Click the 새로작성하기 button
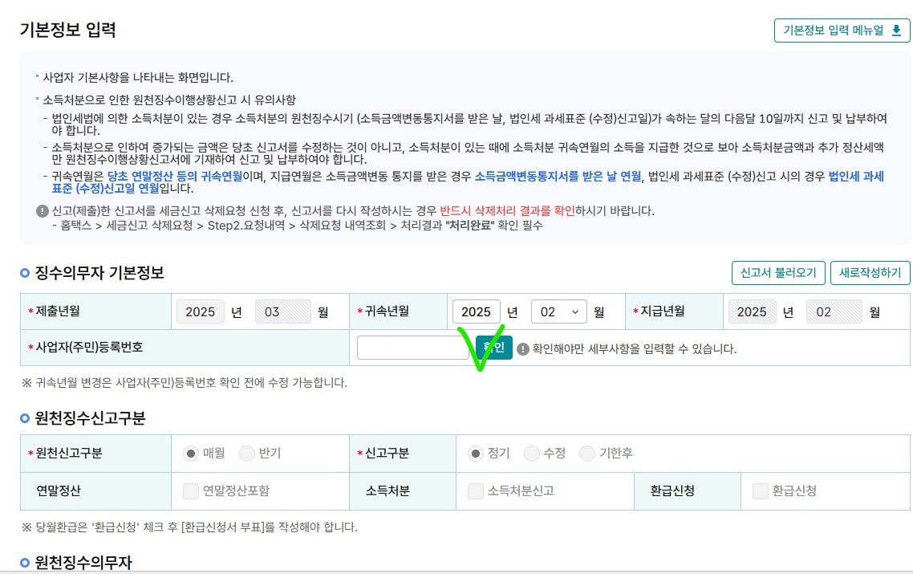 869,272
